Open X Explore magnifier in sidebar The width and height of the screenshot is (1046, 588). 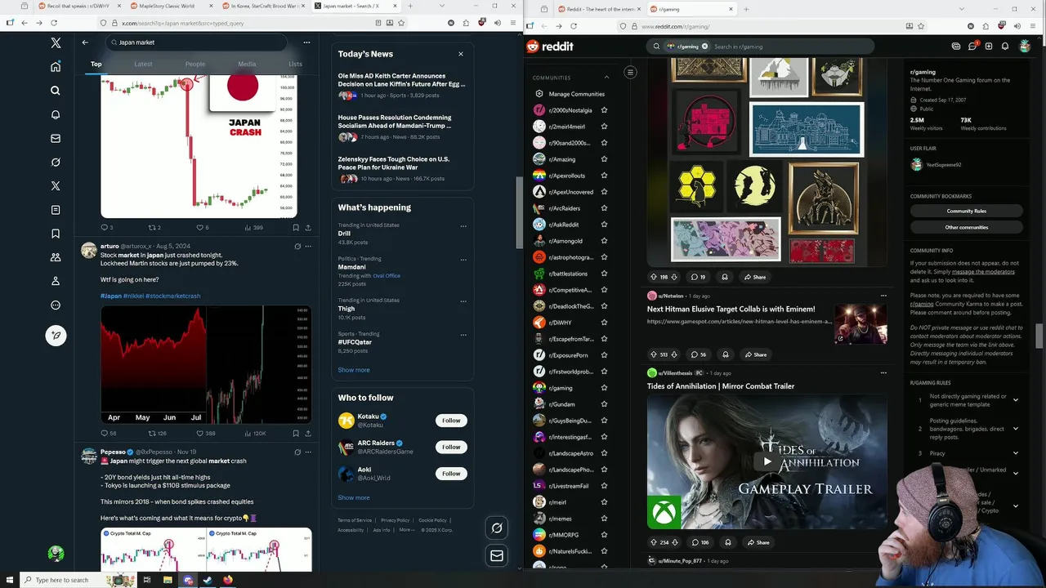[56, 91]
